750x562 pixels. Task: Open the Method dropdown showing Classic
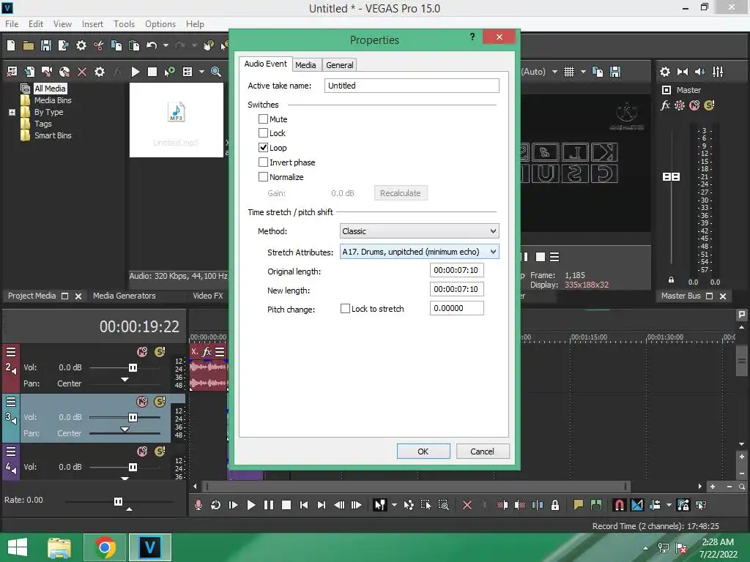tap(420, 231)
